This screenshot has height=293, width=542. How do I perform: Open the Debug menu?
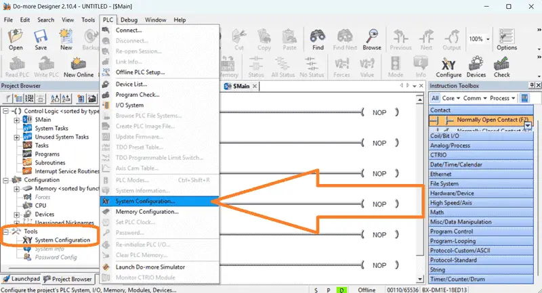129,20
